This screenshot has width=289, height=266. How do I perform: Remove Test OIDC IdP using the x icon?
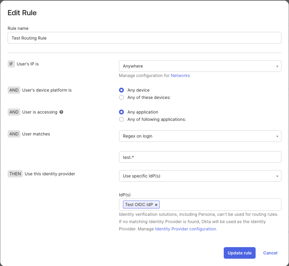pyautogui.click(x=156, y=205)
